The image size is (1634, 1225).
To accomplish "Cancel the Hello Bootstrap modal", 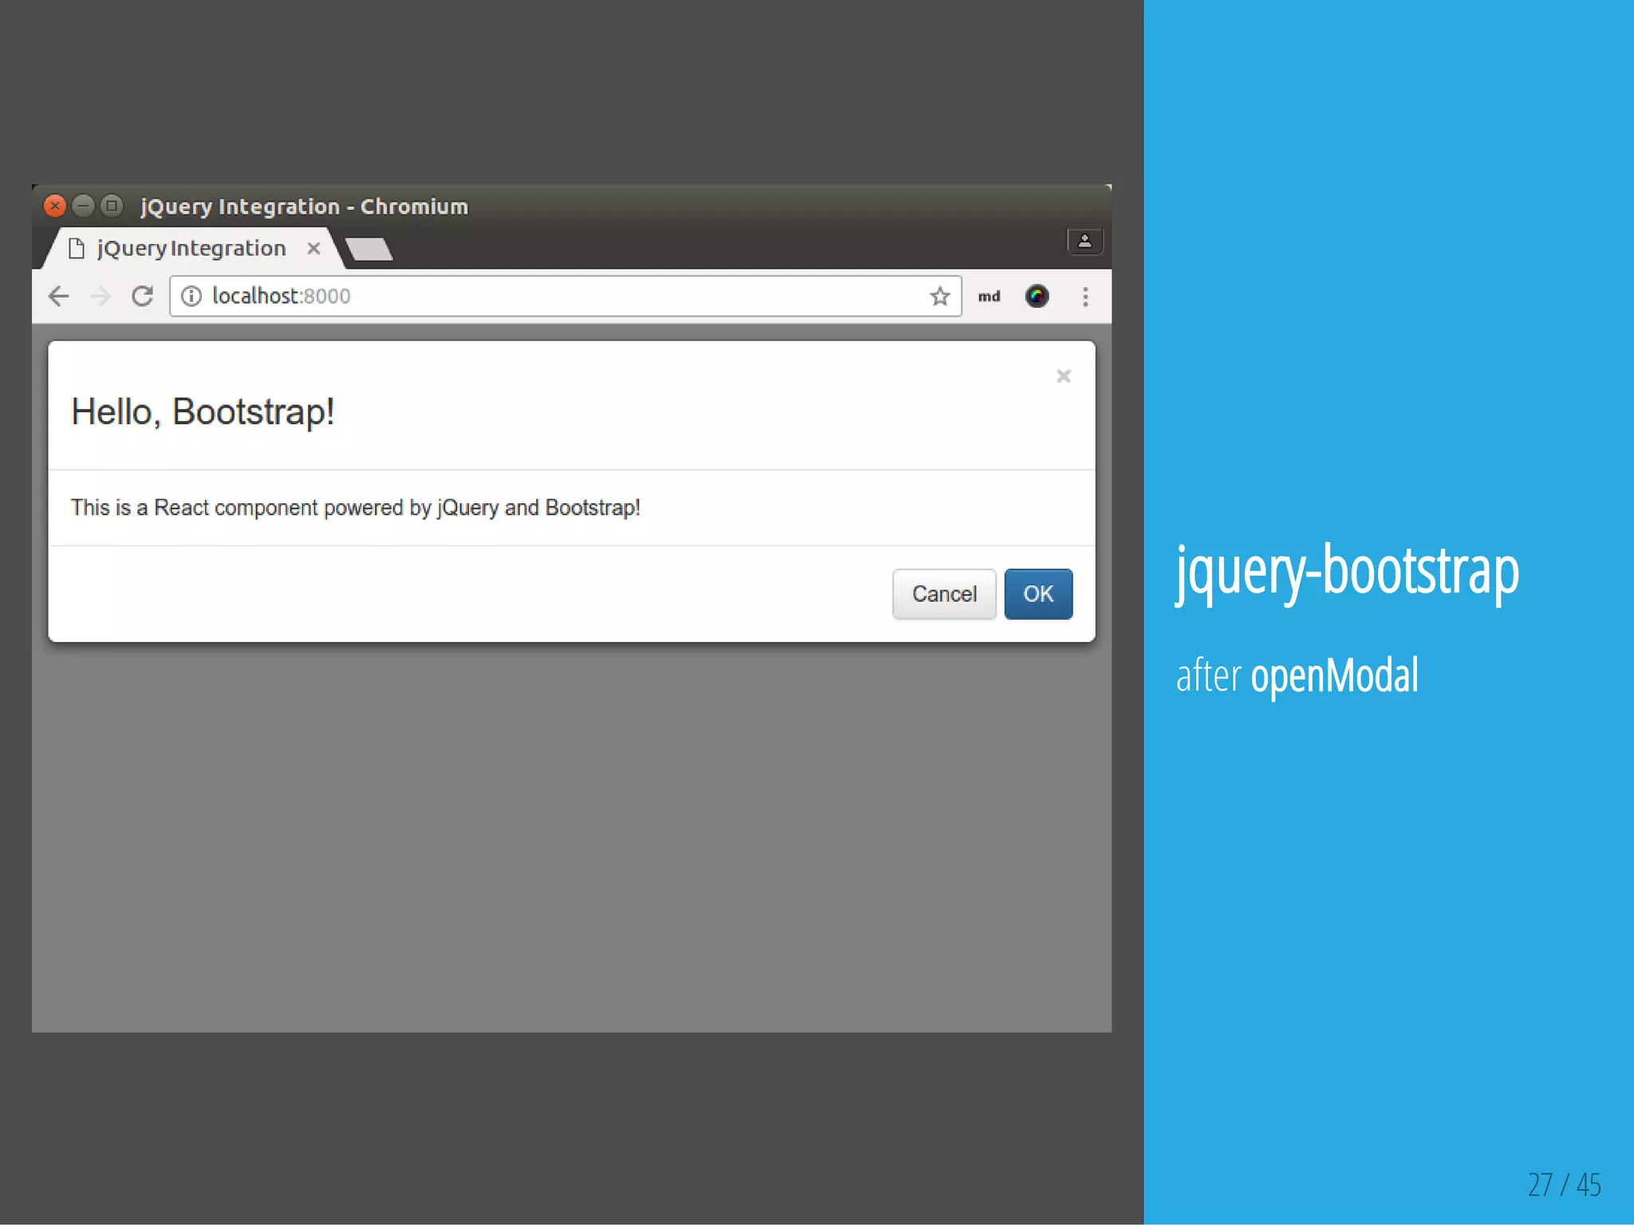I will 944,594.
